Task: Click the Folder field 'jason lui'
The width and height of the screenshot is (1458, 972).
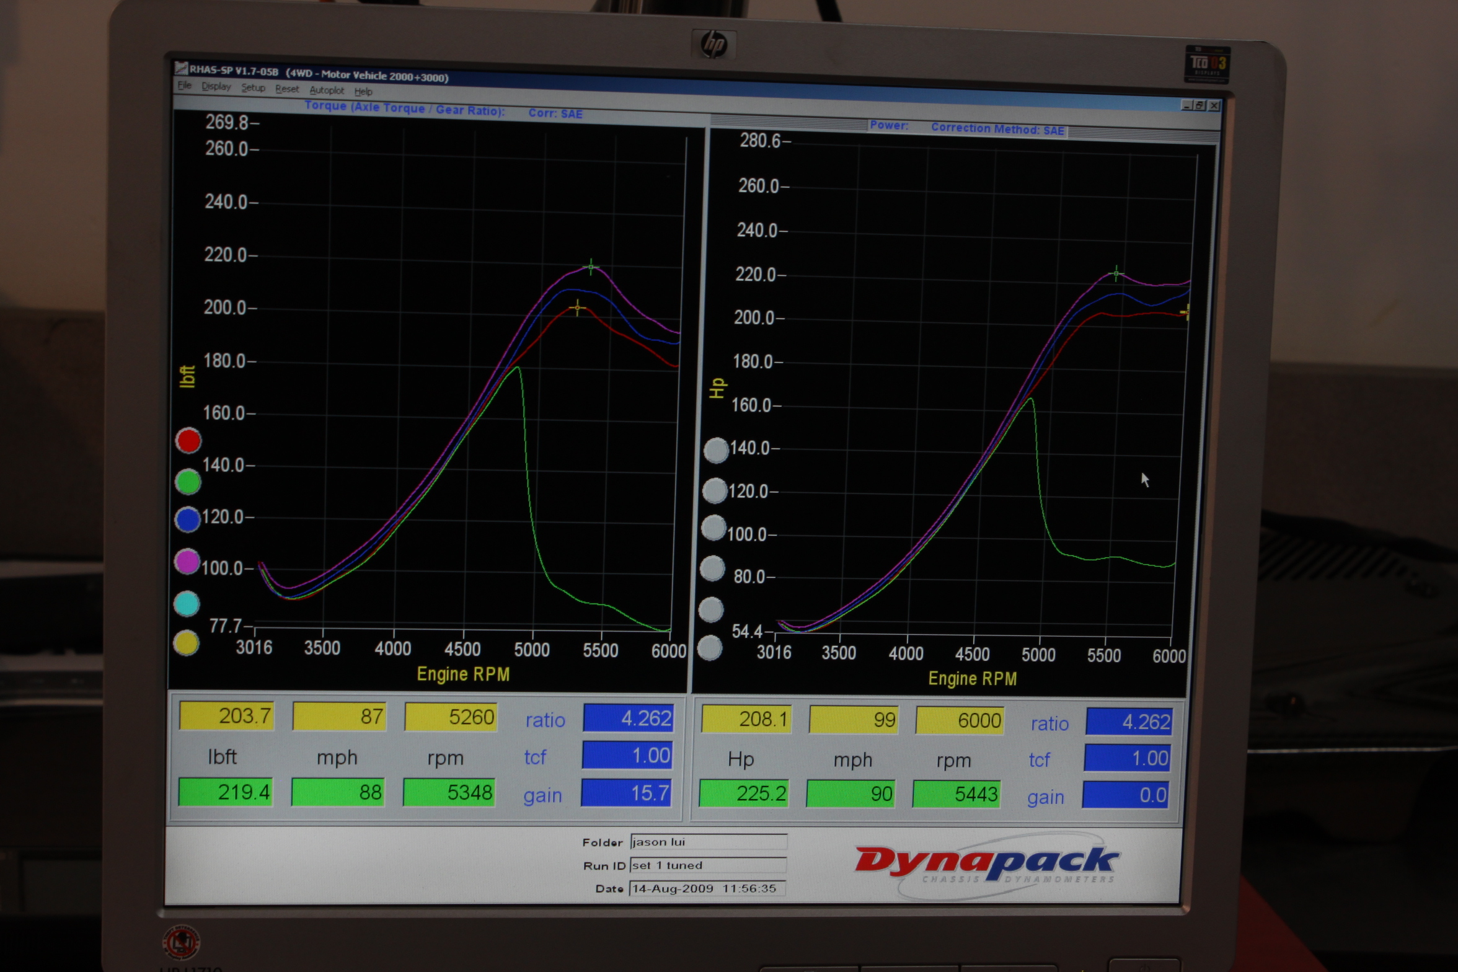Action: 709,842
